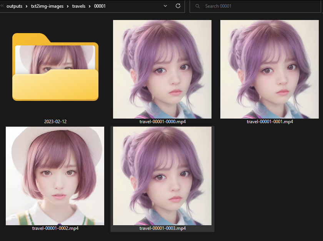Jump to the travels breadcrumb folder

coord(79,6)
